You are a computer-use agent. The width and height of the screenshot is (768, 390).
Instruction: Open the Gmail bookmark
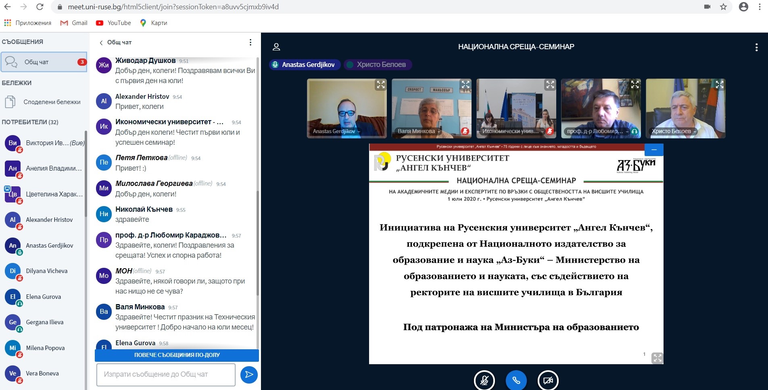point(74,23)
